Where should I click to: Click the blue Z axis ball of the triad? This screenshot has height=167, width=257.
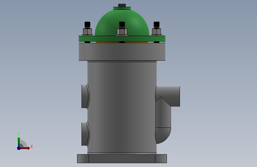coord(19,148)
